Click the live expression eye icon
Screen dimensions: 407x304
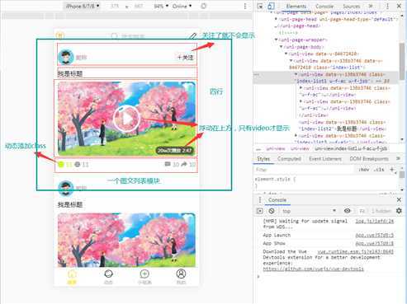point(348,211)
